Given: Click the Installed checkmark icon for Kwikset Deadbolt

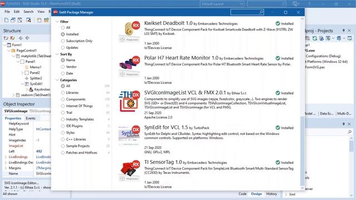Looking at the screenshot, I should 278,23.
